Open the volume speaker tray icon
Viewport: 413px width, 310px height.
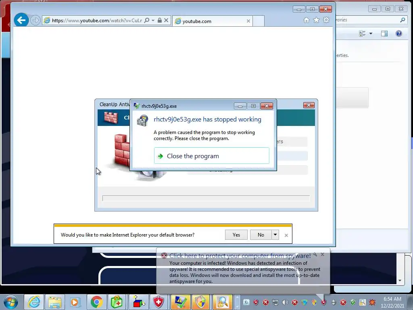[285, 302]
